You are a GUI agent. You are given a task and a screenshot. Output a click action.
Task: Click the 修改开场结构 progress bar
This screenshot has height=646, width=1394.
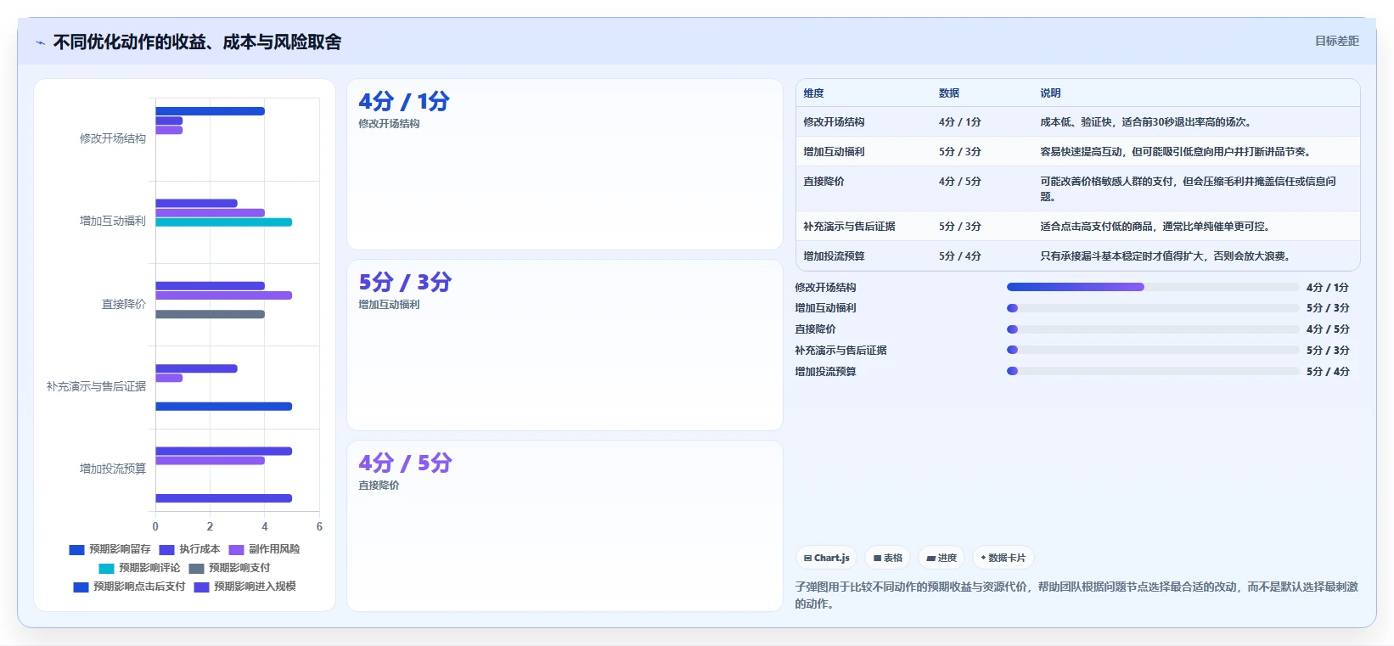pyautogui.click(x=1153, y=287)
